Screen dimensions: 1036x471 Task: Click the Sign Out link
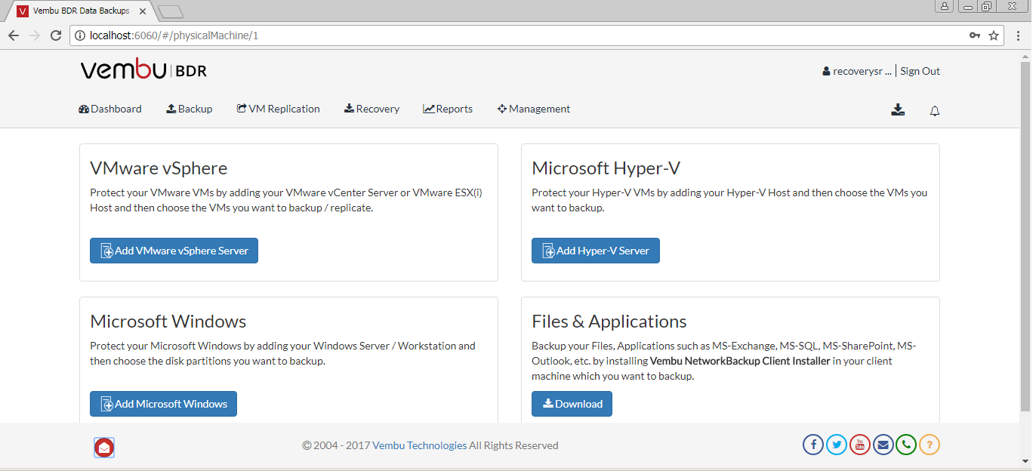click(920, 71)
